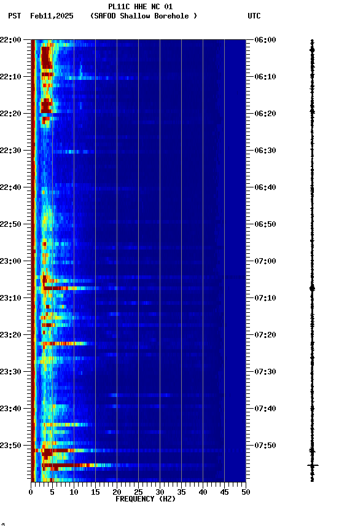Click the 23:00 PST time label
Screen dimensions: 339x531
(10, 261)
